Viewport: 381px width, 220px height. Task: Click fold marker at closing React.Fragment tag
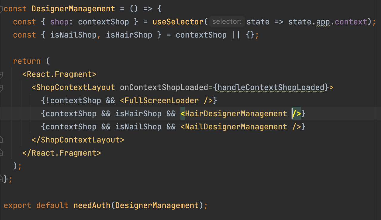1,153
